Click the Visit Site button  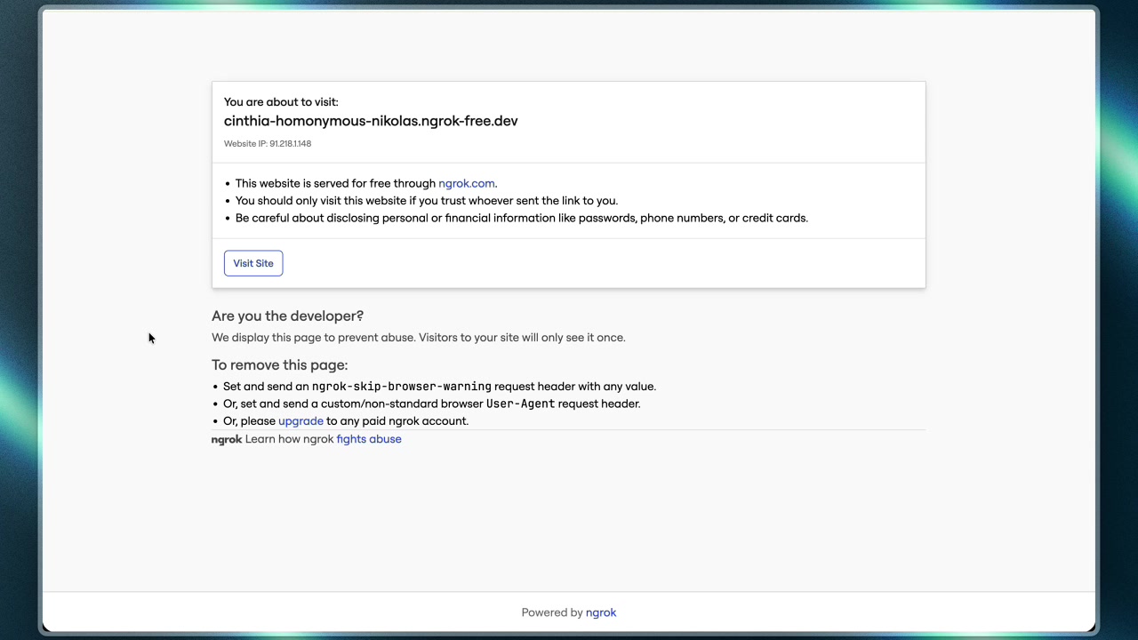tap(253, 263)
